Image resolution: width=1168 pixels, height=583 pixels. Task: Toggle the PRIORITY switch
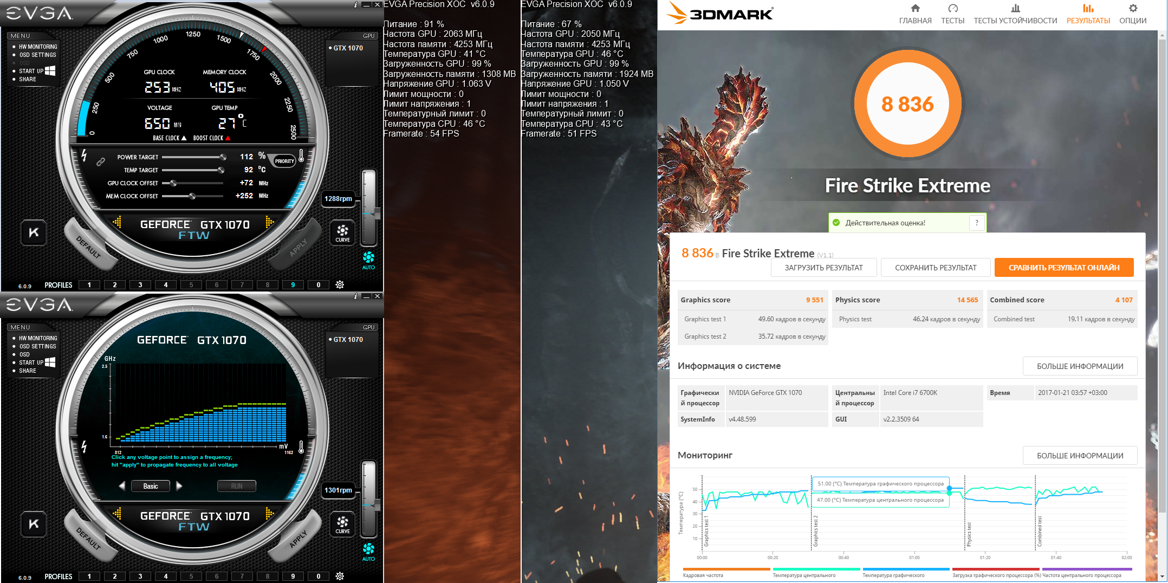[284, 161]
